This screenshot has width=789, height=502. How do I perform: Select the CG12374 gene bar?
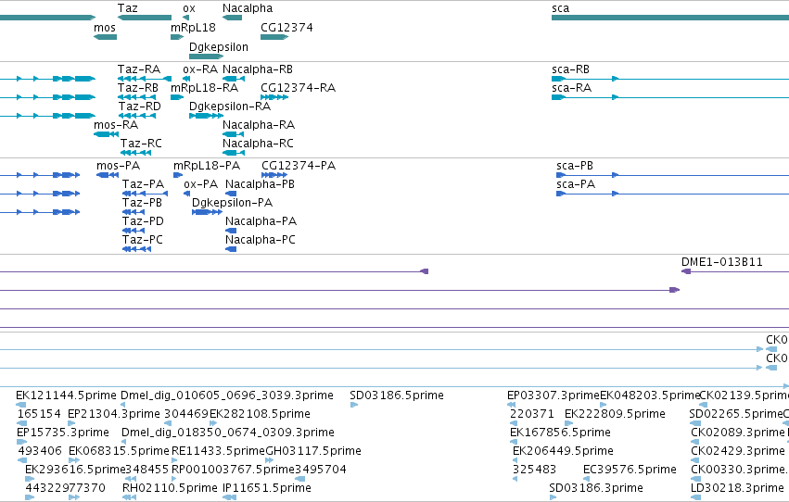point(274,37)
